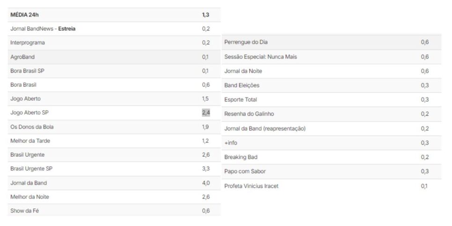Click the Jornal BandNews - Estreia row
452x226 pixels.
pos(114,29)
